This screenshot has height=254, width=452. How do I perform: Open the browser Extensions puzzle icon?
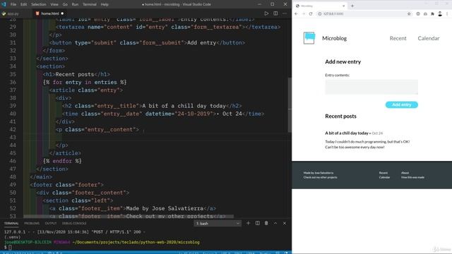click(x=432, y=13)
